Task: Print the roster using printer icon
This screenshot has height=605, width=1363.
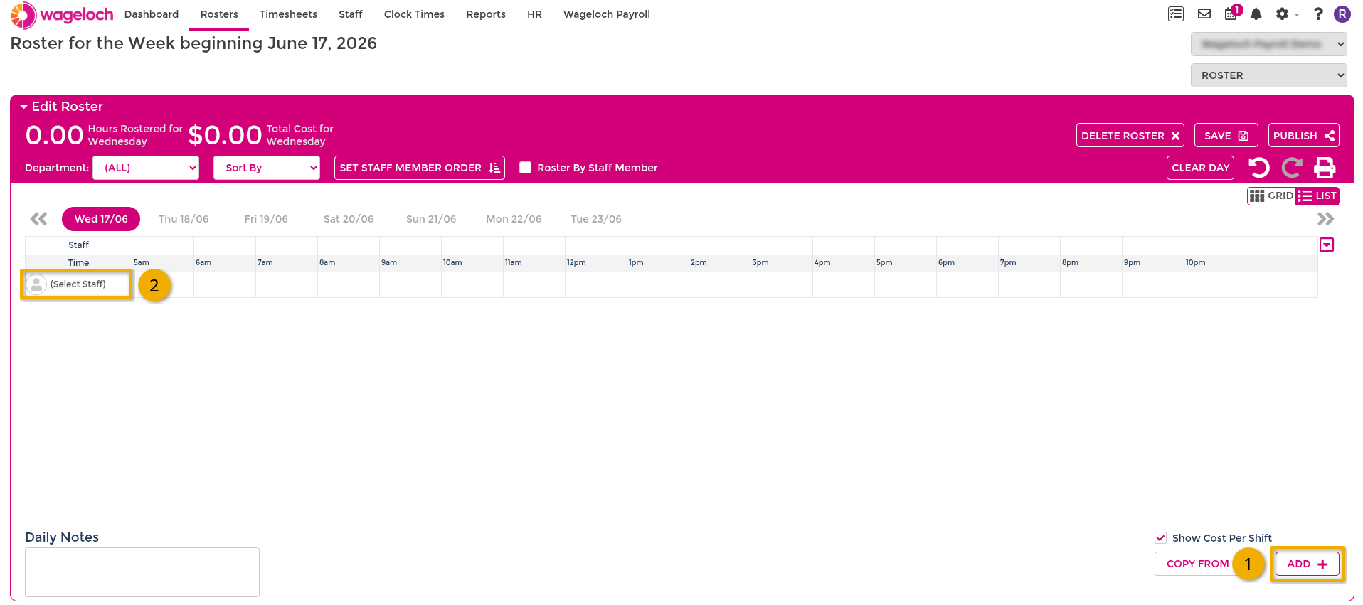Action: [x=1325, y=168]
